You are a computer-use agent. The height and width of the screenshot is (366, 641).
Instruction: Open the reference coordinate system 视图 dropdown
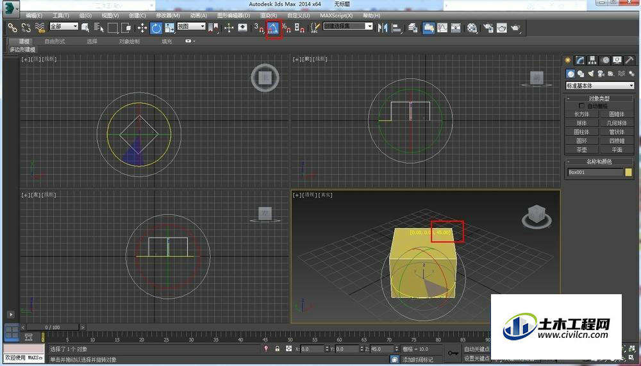click(x=191, y=26)
